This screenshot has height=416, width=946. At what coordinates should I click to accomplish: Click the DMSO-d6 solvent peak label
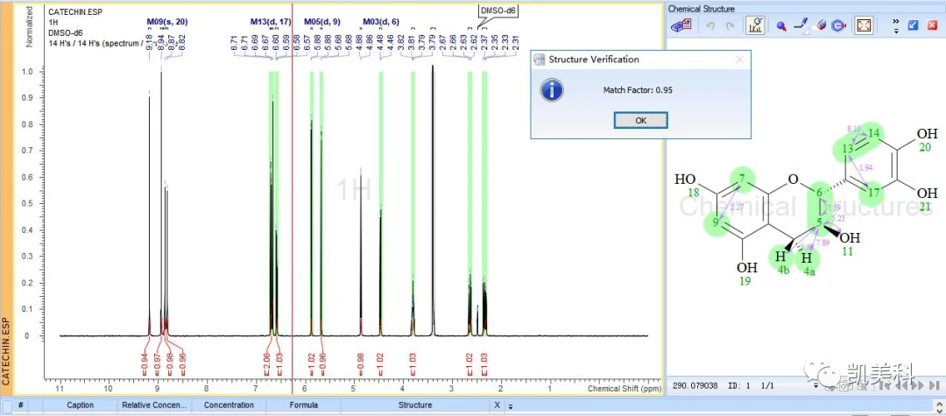coord(498,11)
